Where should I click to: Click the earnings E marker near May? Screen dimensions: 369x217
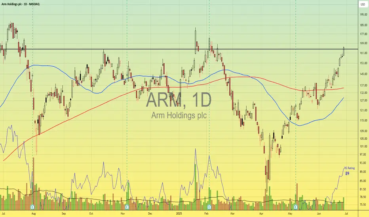(296, 207)
